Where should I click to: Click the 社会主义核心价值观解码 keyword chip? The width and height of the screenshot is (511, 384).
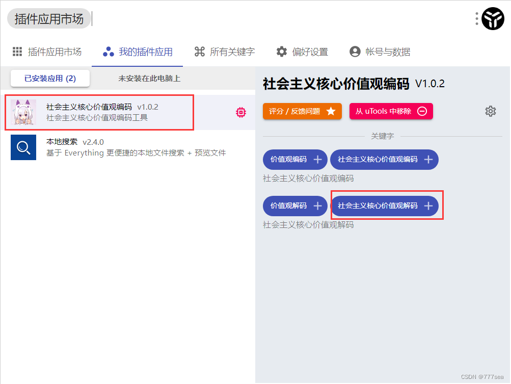(384, 206)
